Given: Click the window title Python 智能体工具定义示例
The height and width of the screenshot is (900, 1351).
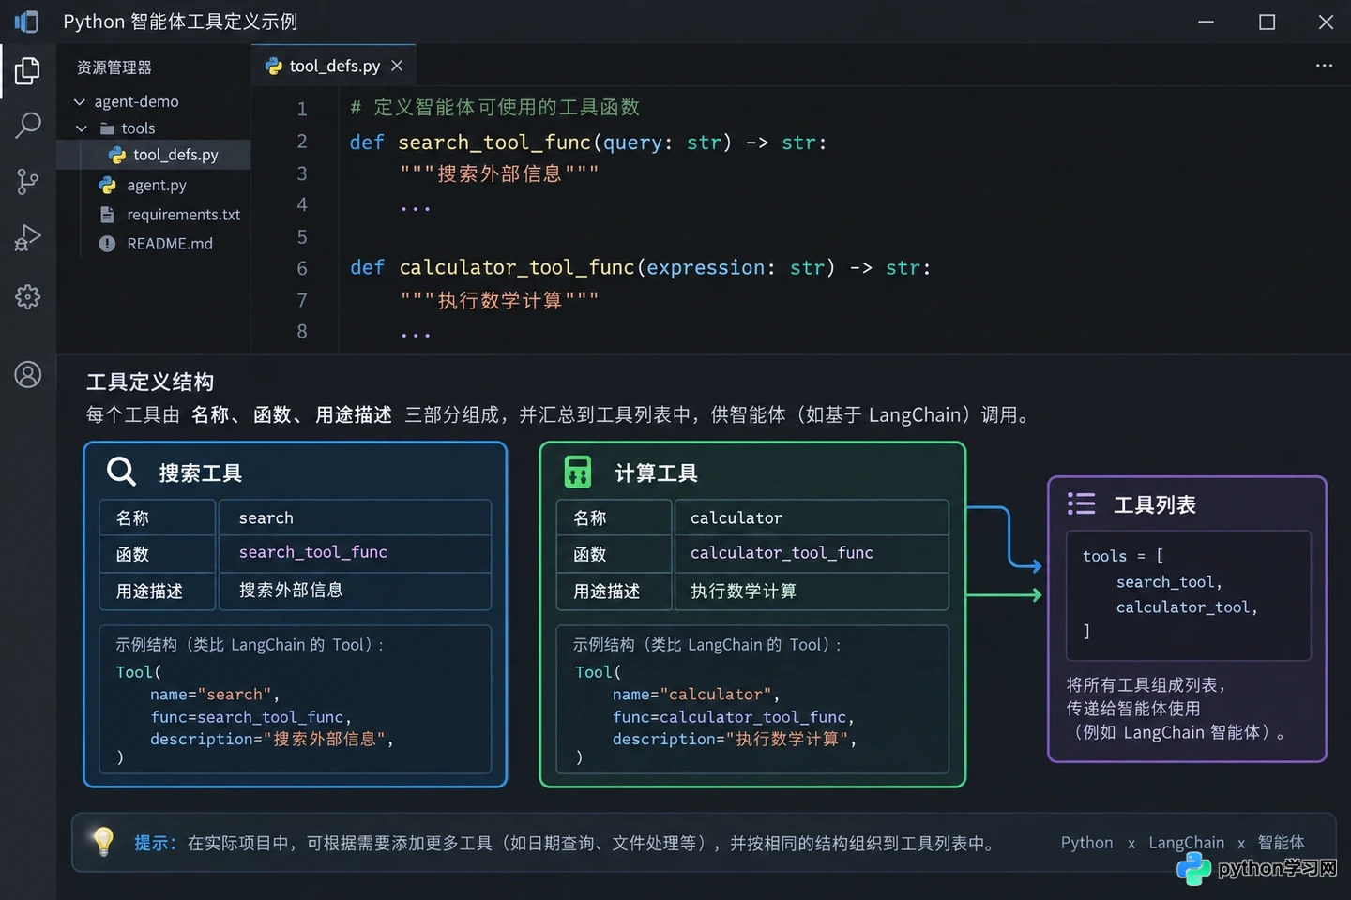Looking at the screenshot, I should 180,22.
